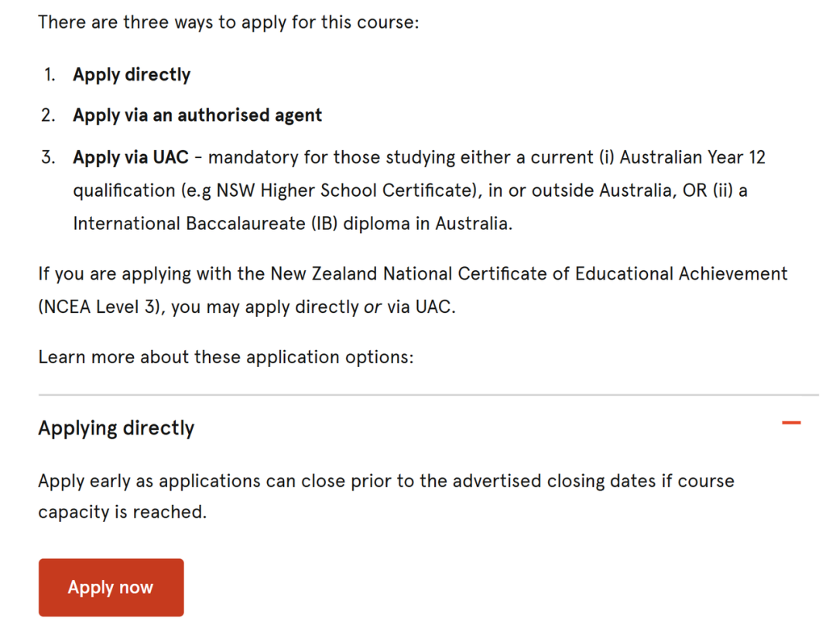Click list number 3 marker

[x=49, y=157]
